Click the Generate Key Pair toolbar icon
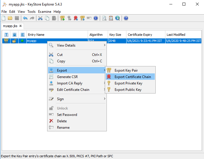 (62, 18)
